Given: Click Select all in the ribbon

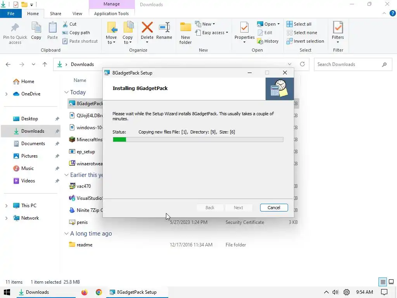Looking at the screenshot, I should 299,24.
